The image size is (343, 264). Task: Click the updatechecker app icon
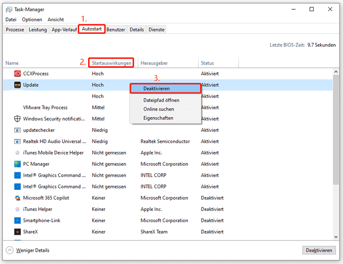click(x=18, y=130)
